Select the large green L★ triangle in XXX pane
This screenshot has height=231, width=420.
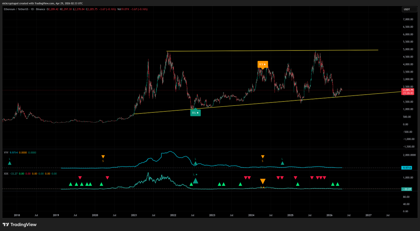pos(196,180)
